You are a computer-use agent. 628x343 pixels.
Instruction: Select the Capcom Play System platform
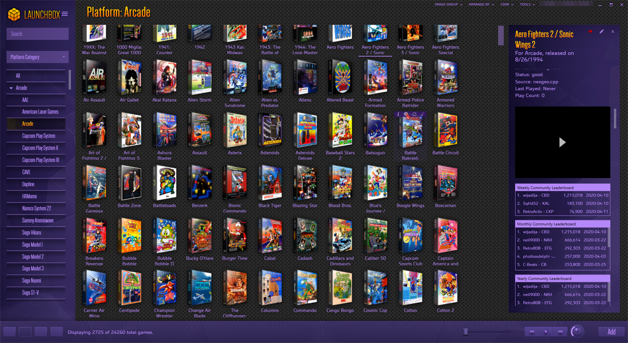click(36, 136)
